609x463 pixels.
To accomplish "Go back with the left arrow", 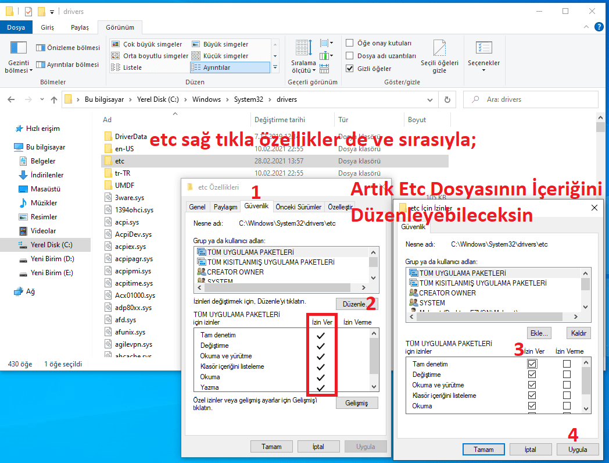I will click(11, 99).
